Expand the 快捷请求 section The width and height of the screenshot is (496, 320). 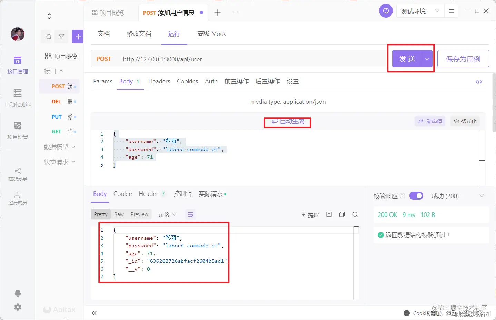(59, 162)
